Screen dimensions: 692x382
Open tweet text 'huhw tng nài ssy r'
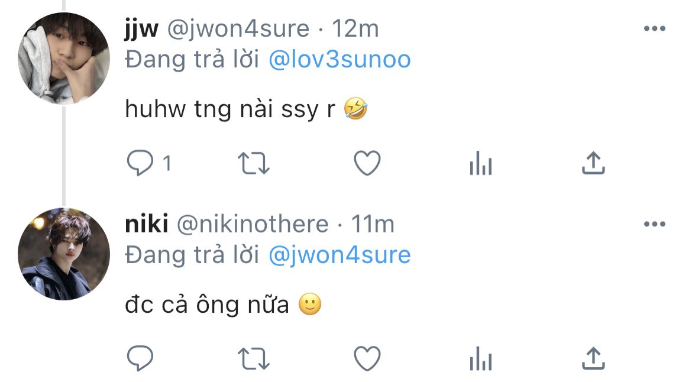[230, 109]
